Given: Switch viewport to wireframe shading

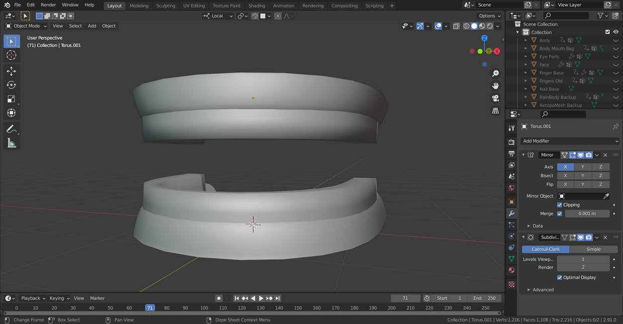Looking at the screenshot, I should click(466, 26).
